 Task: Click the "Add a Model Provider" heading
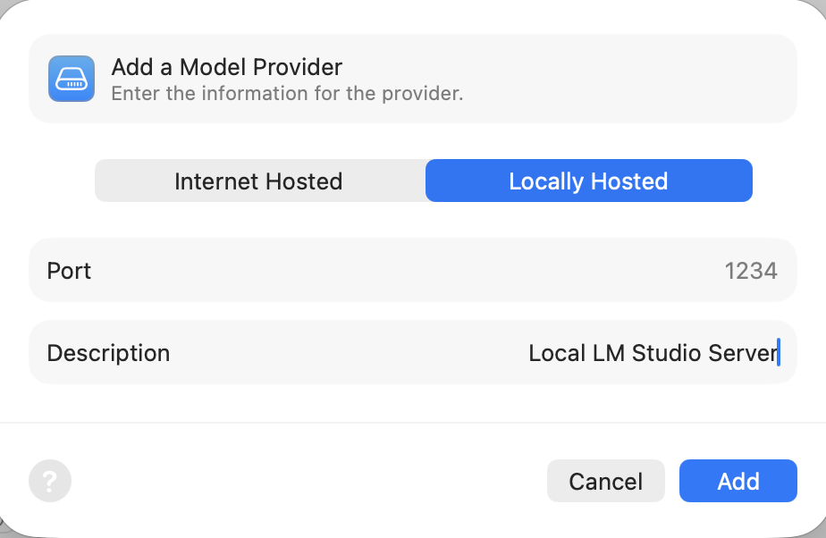(226, 66)
